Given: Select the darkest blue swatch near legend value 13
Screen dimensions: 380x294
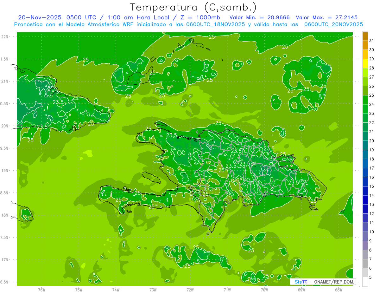Looking at the screenshot, I should [365, 200].
